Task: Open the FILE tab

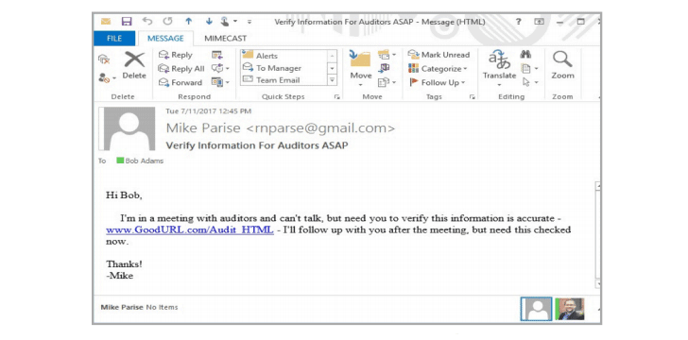Action: pos(114,38)
